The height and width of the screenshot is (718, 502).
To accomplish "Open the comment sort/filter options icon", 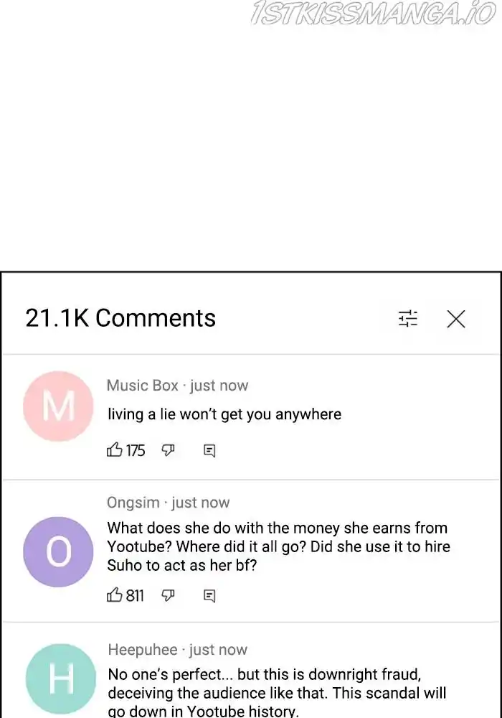I will (408, 319).
